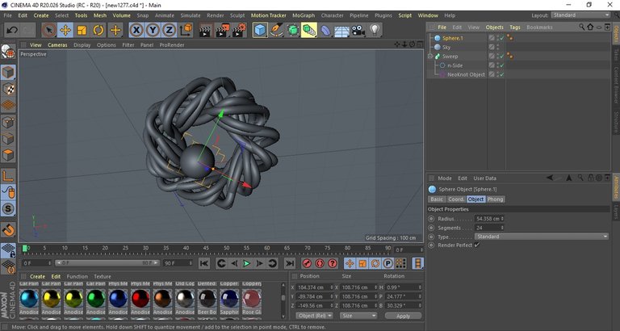Switch to the Coord. tab
Screen dimensions: 620x331
pyautogui.click(x=456, y=199)
